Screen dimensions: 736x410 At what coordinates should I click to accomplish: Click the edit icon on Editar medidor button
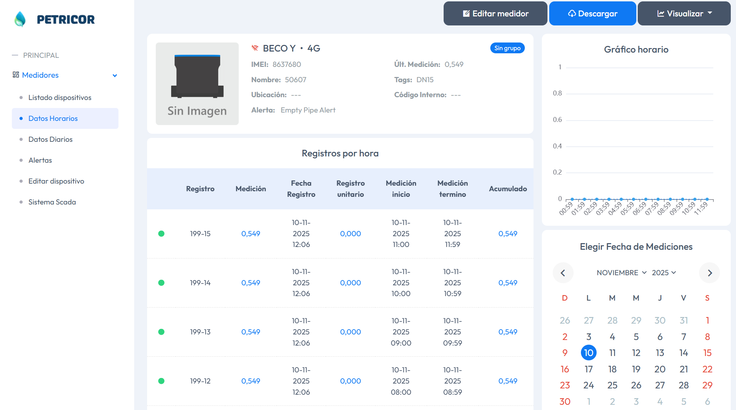tap(466, 13)
